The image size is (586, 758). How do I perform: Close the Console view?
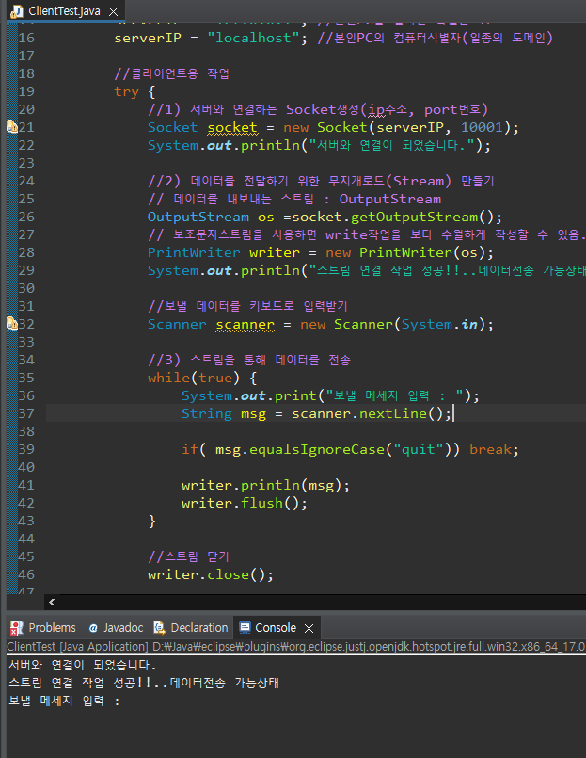pos(309,628)
